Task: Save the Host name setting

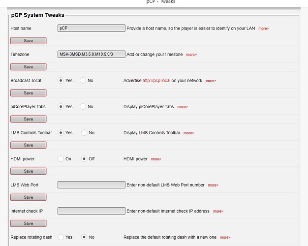Action: click(x=29, y=41)
